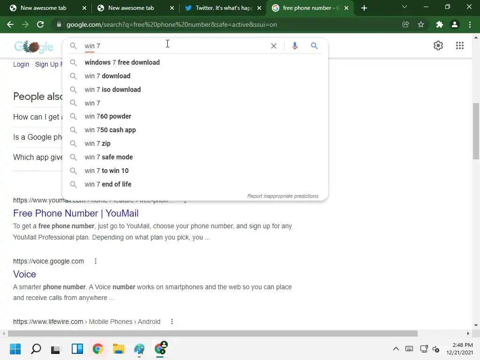Select 'win 7 zip' suggestion
Screen dimensions: 480x360
coord(195,143)
